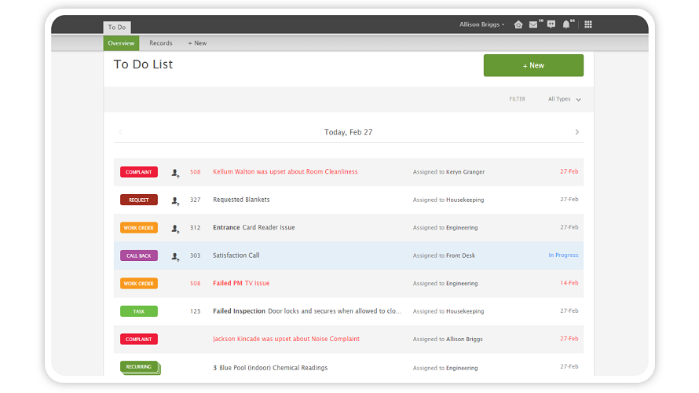This screenshot has width=699, height=393.
Task: Click the home icon in top bar
Action: [x=518, y=24]
